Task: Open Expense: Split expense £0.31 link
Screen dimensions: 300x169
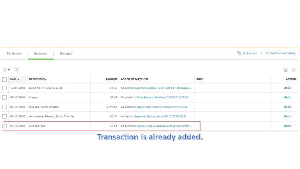Action: (x=160, y=116)
